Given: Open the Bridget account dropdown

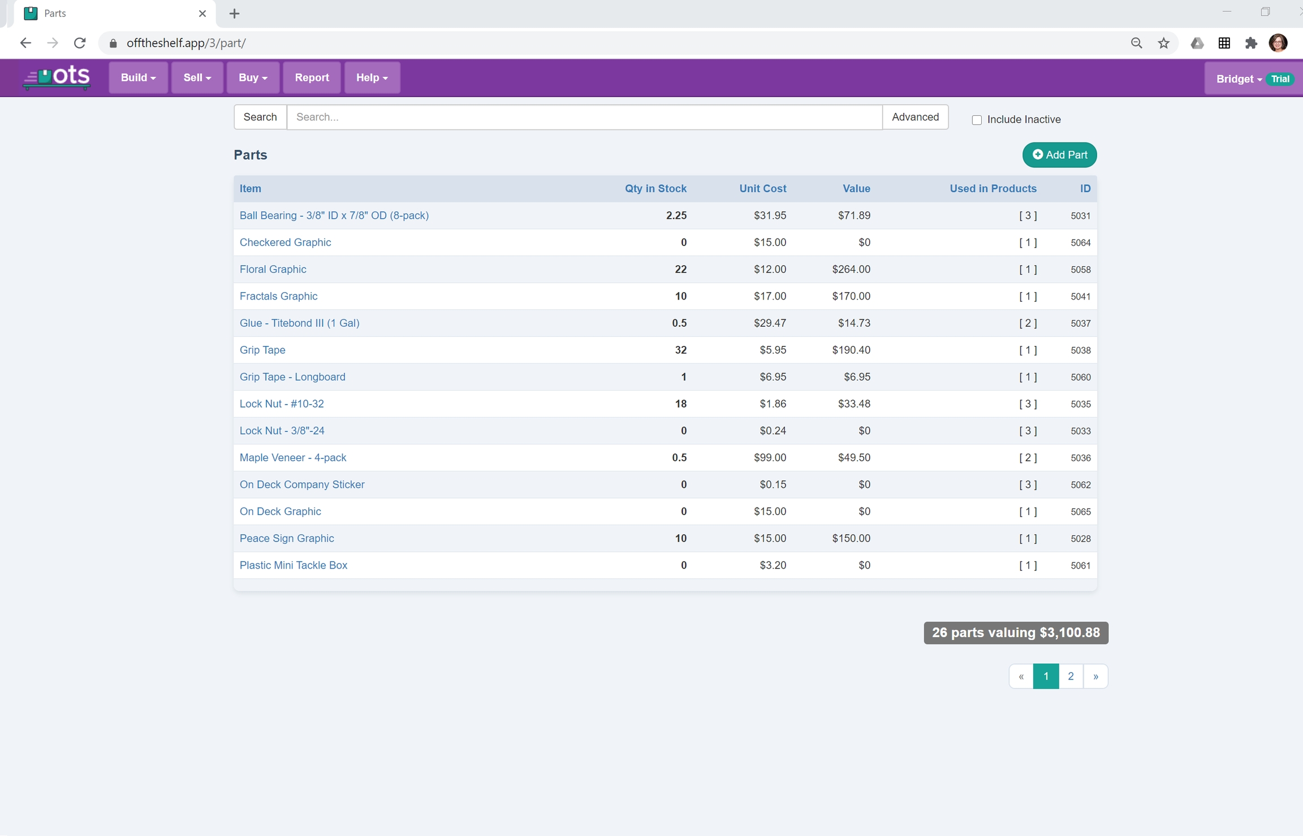Looking at the screenshot, I should [x=1239, y=79].
